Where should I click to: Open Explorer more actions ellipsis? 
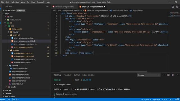pyautogui.click(x=48, y=7)
